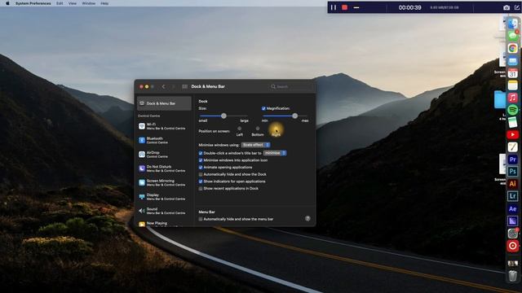Open the Mail app in Dock
The image size is (522, 293).
click(x=513, y=61)
